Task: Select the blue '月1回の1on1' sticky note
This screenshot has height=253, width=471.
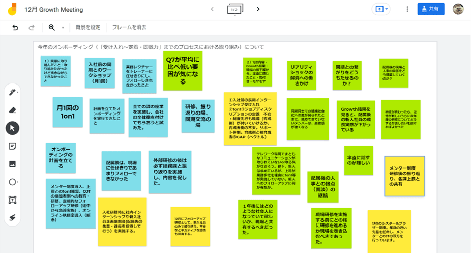Action: 68,111
